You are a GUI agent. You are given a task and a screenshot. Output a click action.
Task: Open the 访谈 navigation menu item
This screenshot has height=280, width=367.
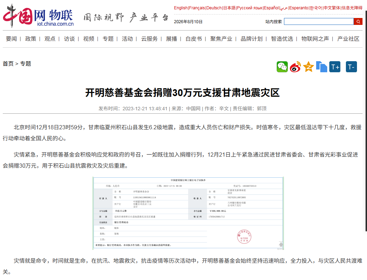pyautogui.click(x=69, y=39)
